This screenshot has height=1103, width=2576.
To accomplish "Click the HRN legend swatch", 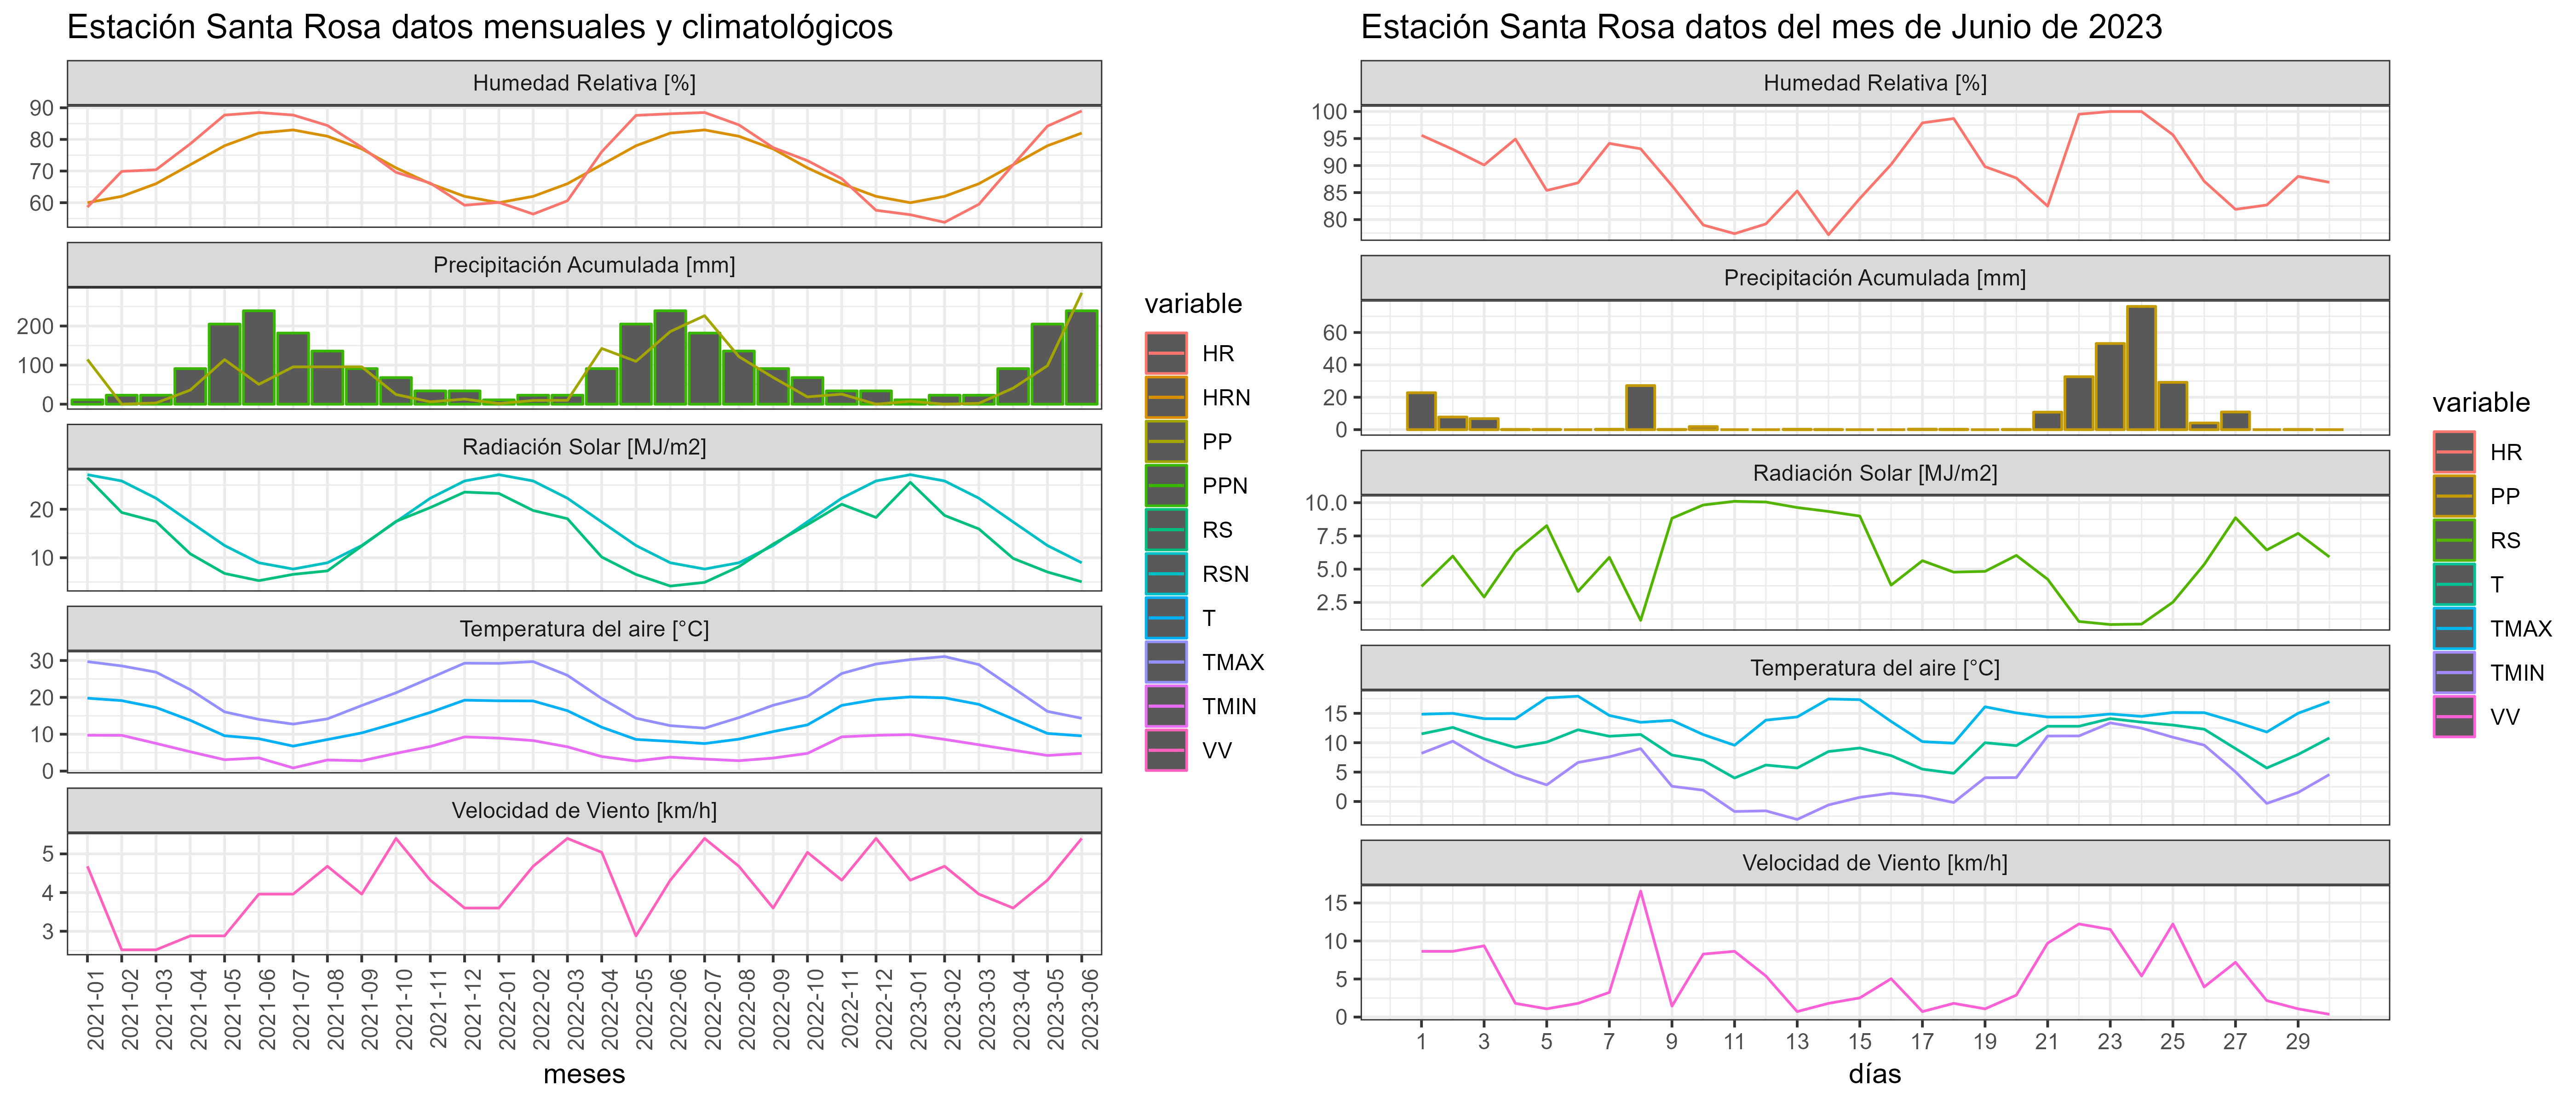I will tap(1166, 398).
